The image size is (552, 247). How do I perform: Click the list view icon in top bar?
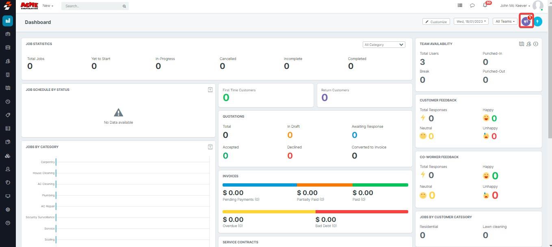(x=460, y=6)
